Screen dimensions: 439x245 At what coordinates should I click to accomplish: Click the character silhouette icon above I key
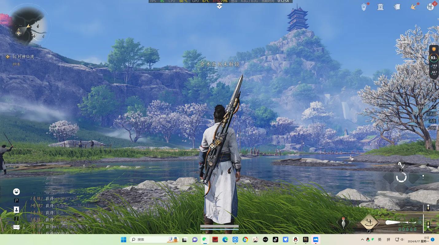tap(17, 209)
